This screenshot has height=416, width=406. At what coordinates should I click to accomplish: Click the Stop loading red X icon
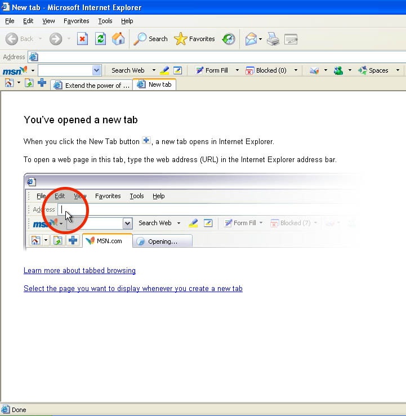82,39
